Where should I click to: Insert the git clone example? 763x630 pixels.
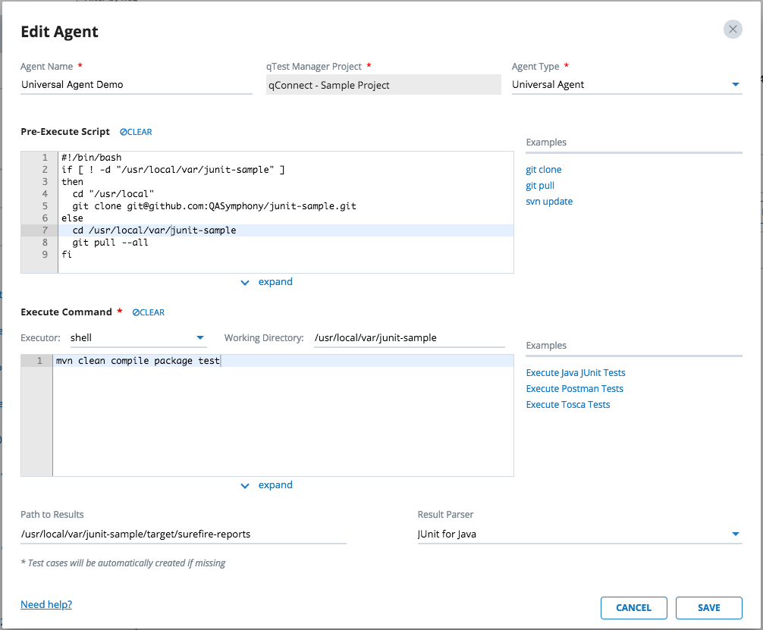click(544, 170)
